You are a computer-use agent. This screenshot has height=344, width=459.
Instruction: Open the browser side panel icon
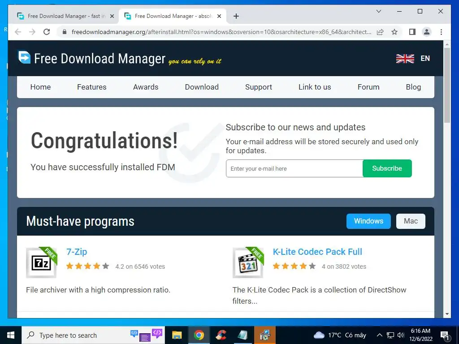412,32
